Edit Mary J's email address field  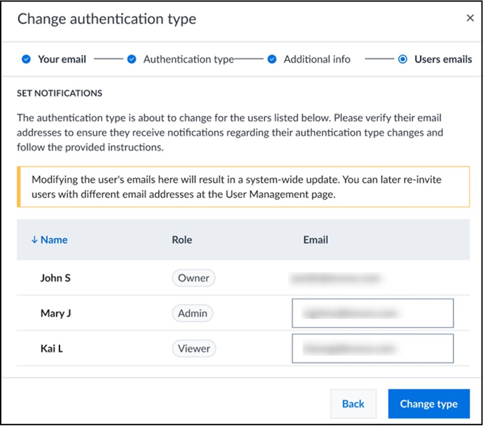pyautogui.click(x=372, y=313)
